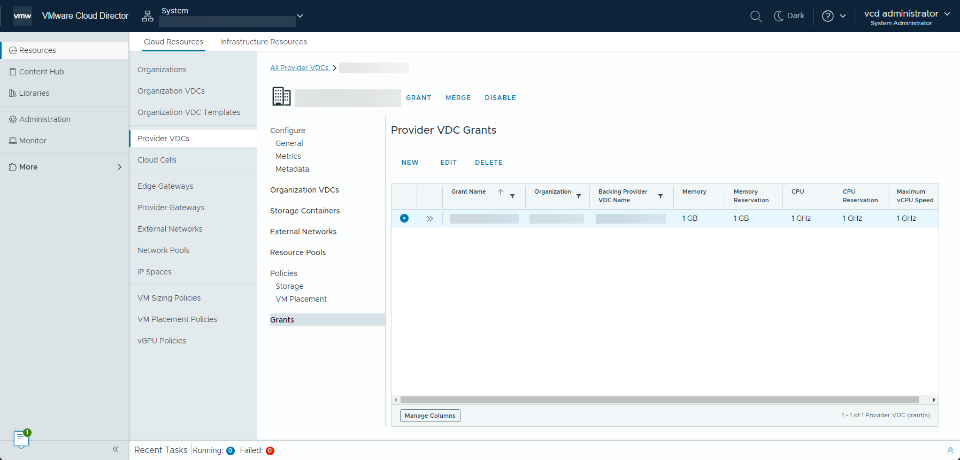Expand grant row details chevrons
960x460 pixels.
[429, 219]
